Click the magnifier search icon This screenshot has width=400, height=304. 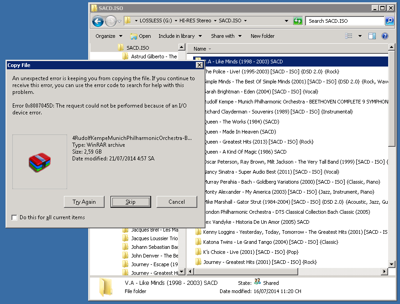389,21
